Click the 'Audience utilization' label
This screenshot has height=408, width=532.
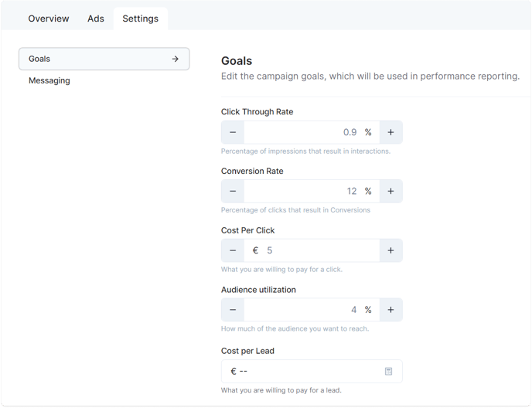(258, 290)
